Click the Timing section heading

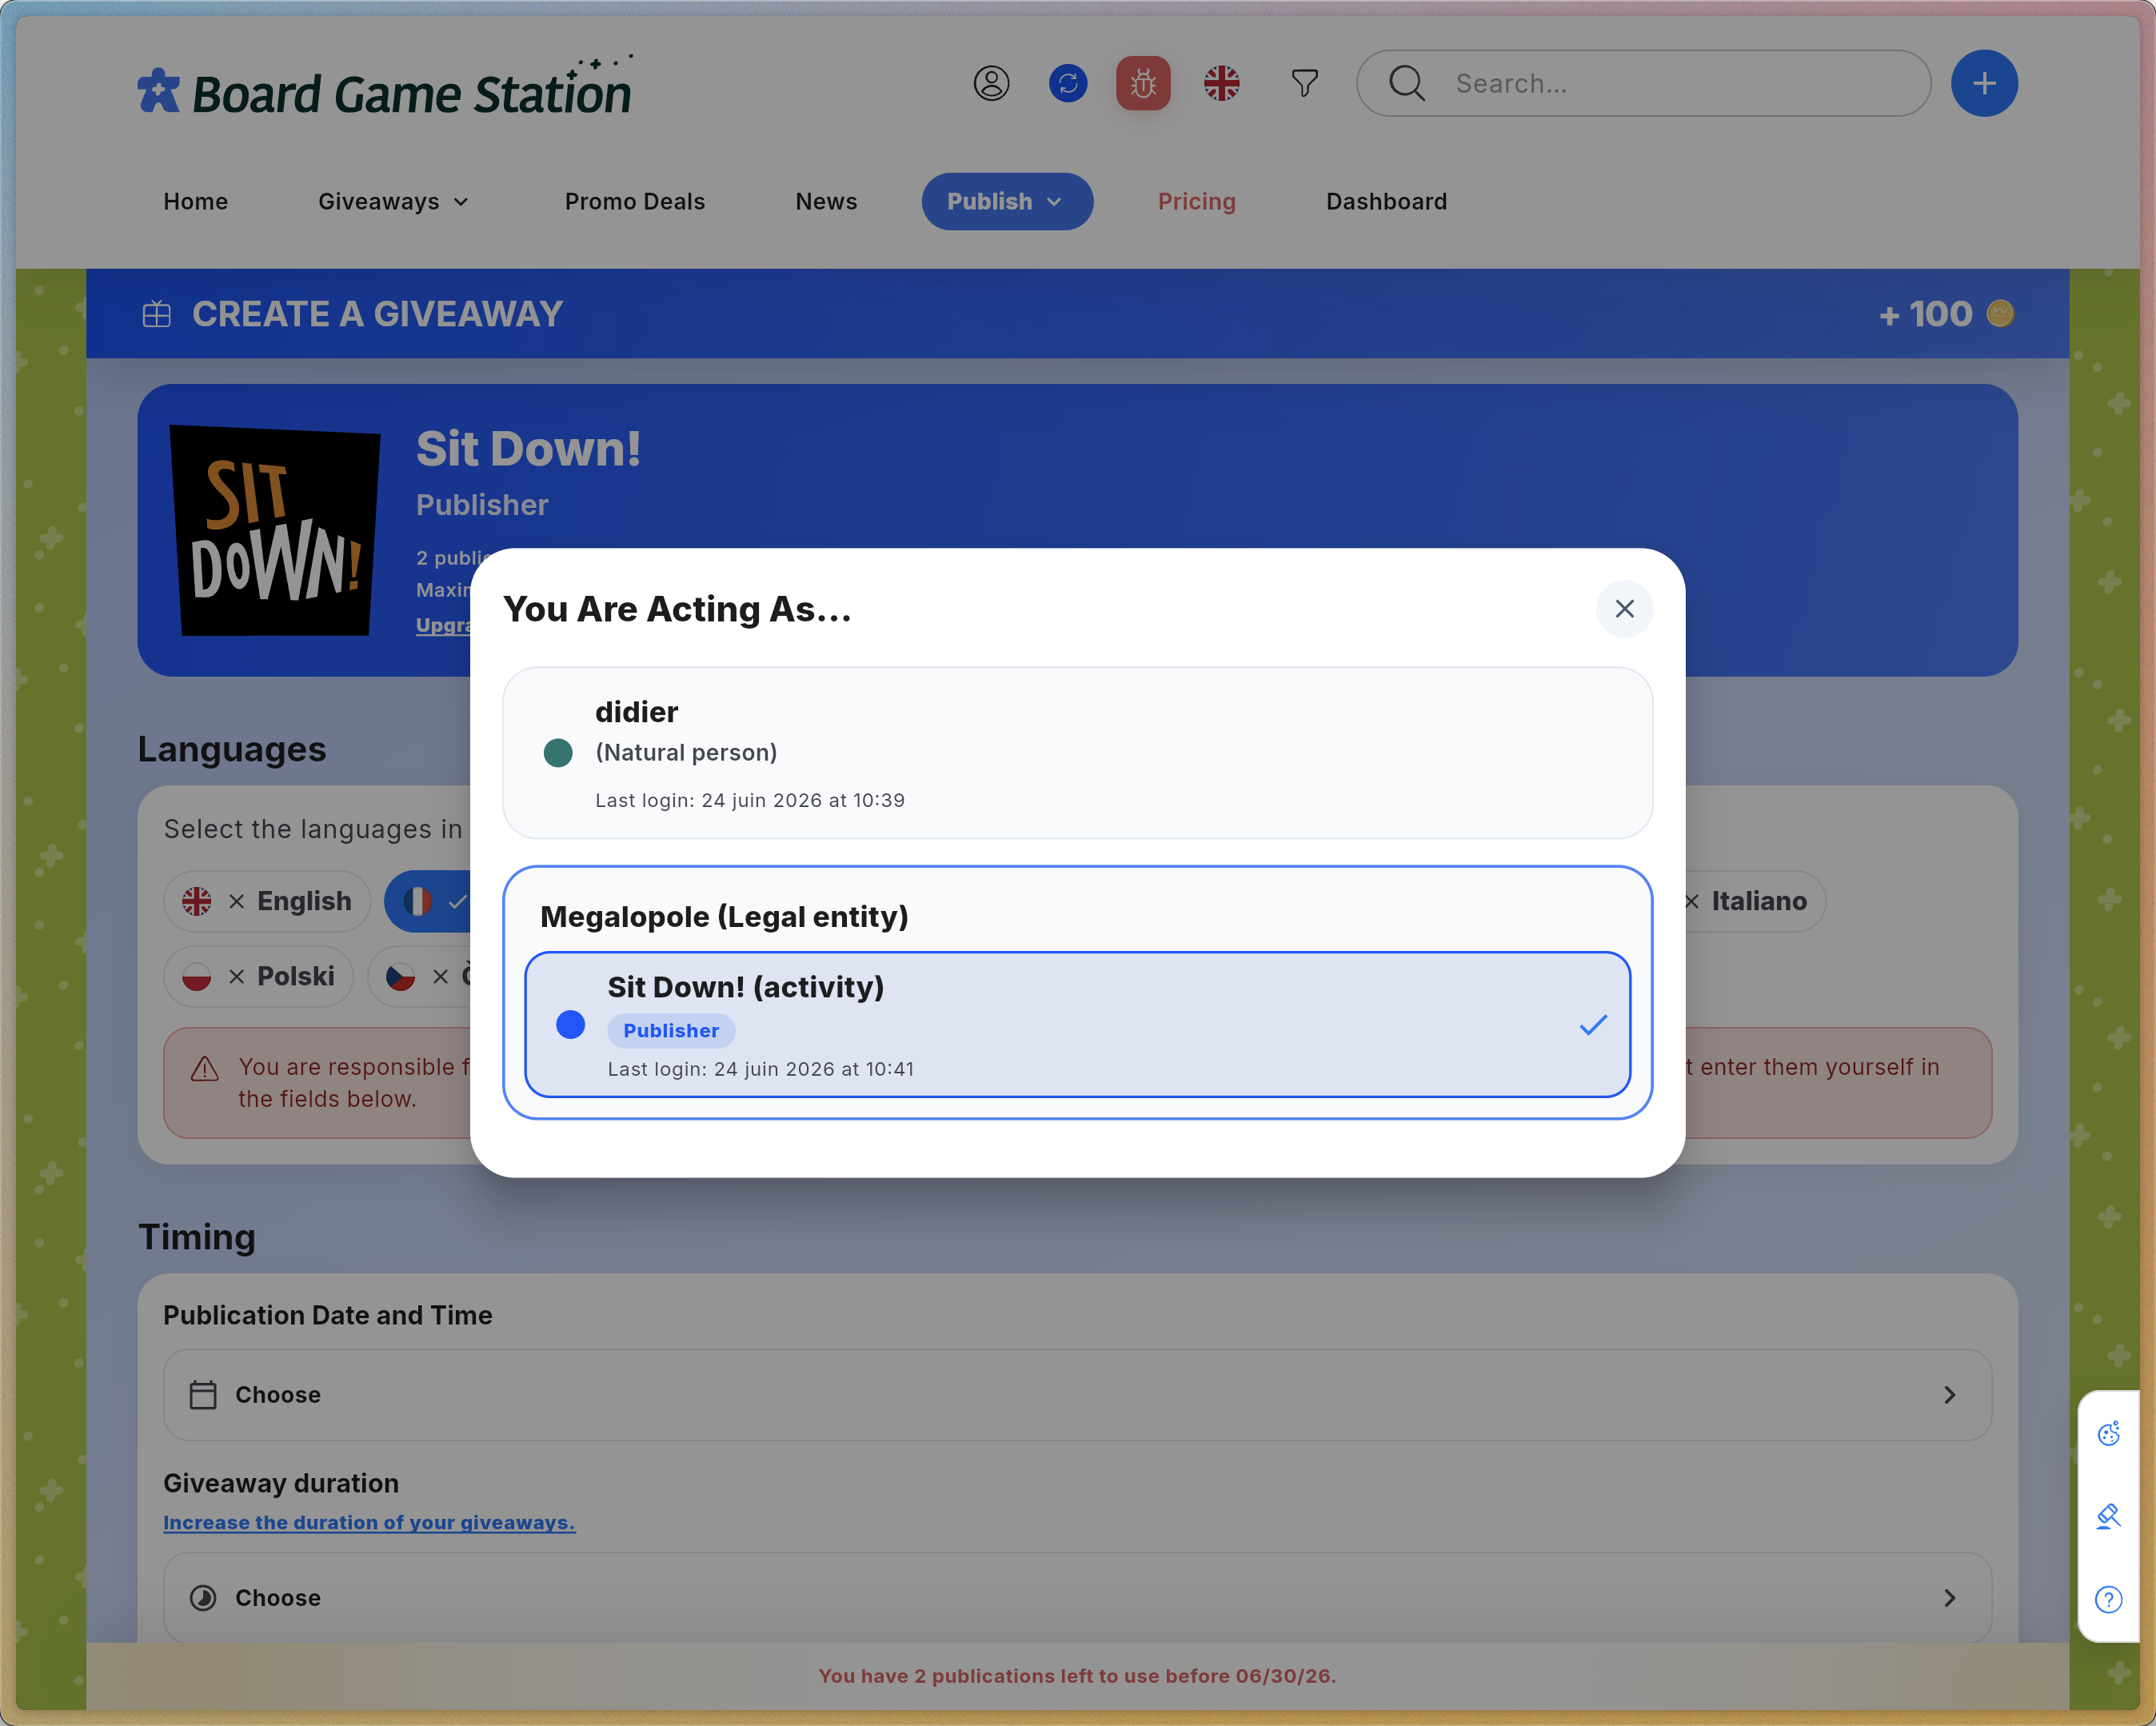[197, 1237]
